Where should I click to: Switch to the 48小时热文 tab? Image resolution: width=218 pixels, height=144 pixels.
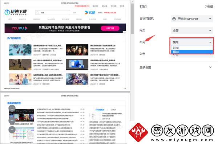coord(100,110)
